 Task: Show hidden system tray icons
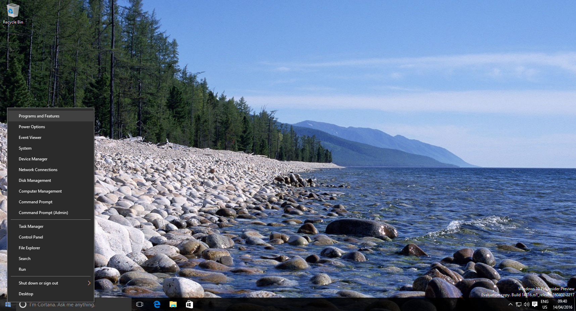511,305
